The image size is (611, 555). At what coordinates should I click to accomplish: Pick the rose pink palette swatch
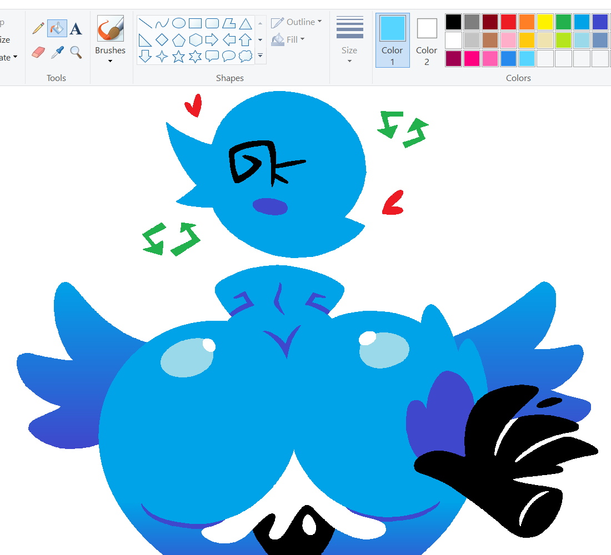tap(508, 40)
